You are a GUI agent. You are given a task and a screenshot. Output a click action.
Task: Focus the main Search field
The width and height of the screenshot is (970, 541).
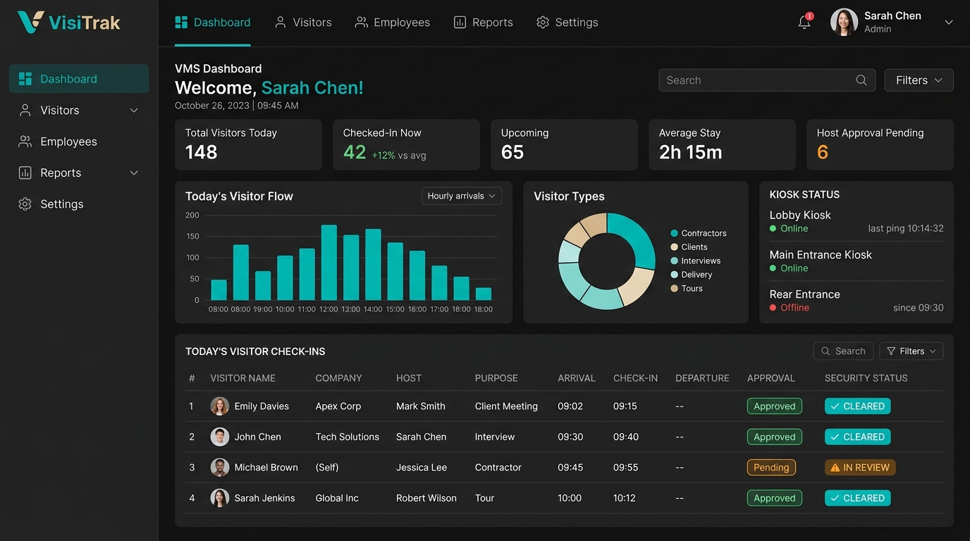pyautogui.click(x=767, y=80)
